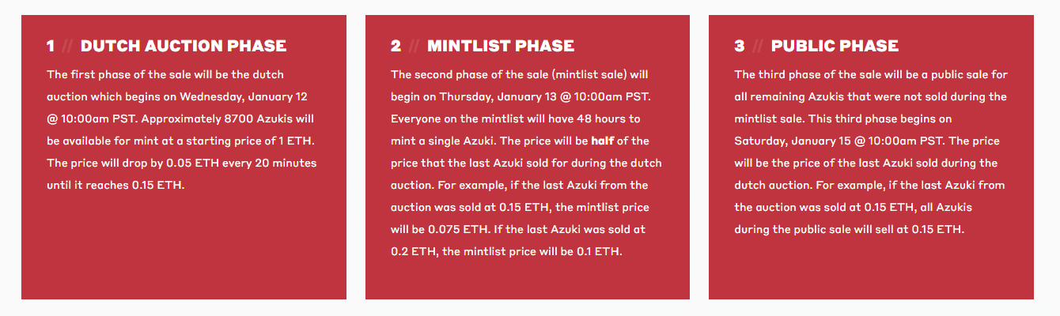Click the number 1 in the first card
The width and height of the screenshot is (1060, 316).
[51, 46]
